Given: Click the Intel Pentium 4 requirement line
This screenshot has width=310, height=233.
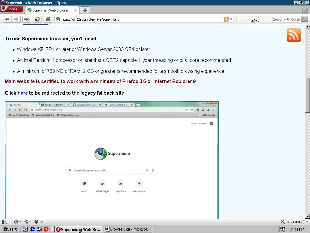Looking at the screenshot, I should point(124,60).
